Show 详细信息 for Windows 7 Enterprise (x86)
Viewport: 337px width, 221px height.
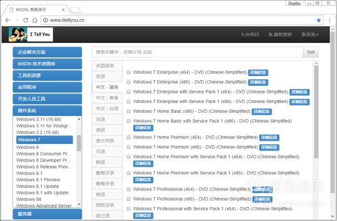[x=258, y=82]
